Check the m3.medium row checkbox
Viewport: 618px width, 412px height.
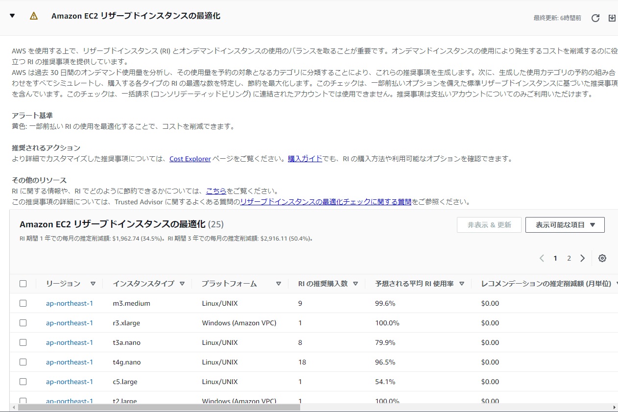(23, 303)
